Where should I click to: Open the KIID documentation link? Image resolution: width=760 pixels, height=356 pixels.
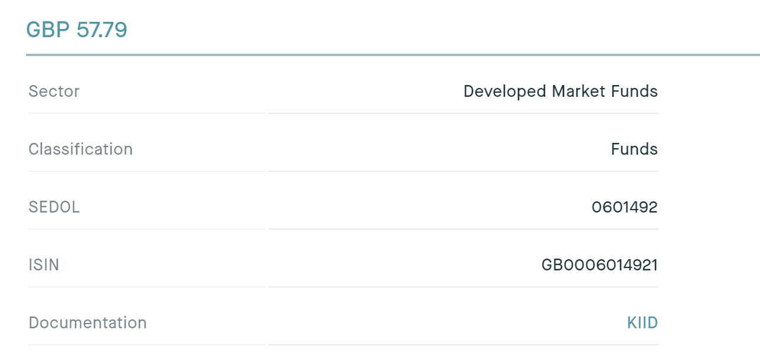(642, 323)
